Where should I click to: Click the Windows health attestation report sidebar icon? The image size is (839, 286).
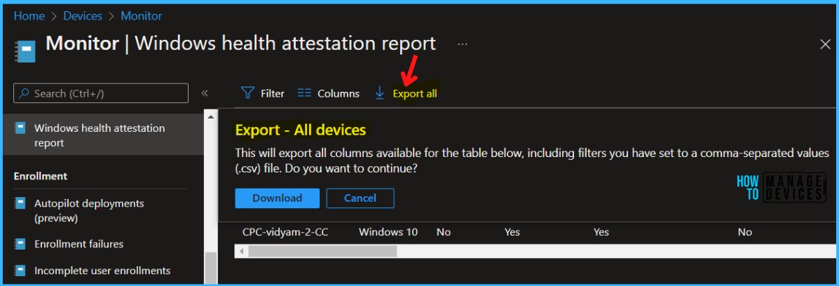20,128
